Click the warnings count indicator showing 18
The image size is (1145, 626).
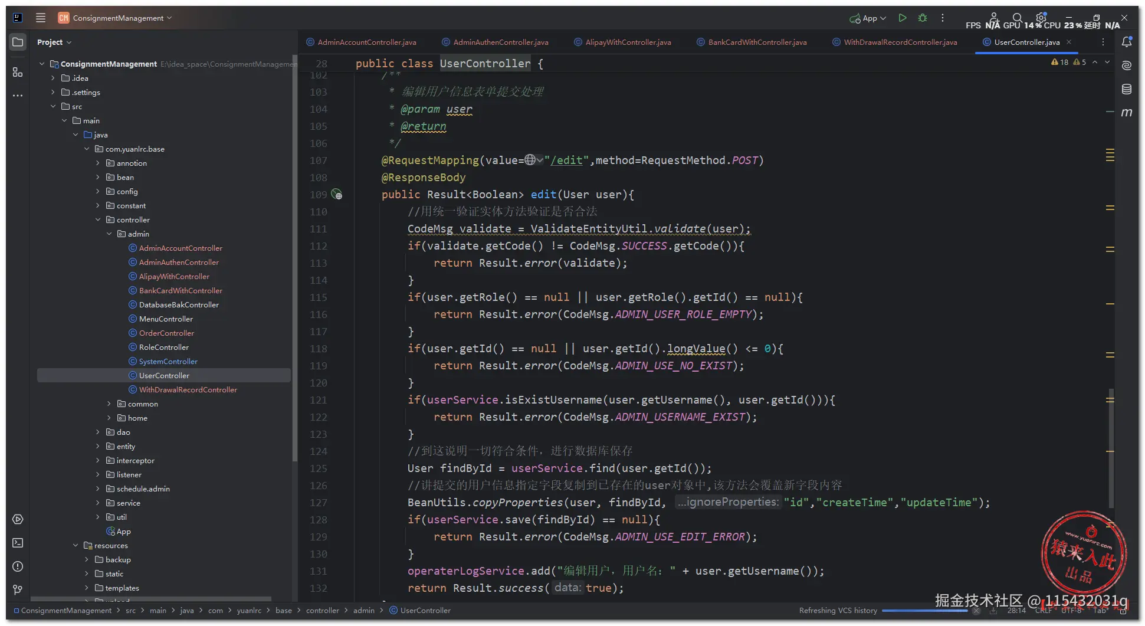(x=1060, y=62)
